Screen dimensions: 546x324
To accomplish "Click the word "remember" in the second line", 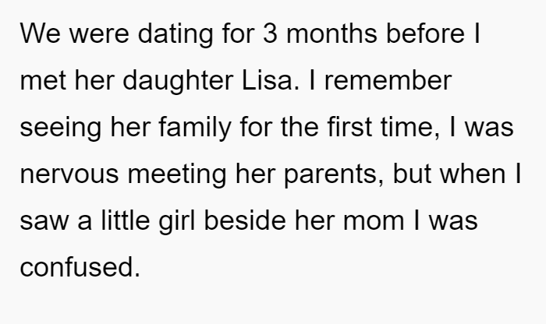I will (x=388, y=81).
